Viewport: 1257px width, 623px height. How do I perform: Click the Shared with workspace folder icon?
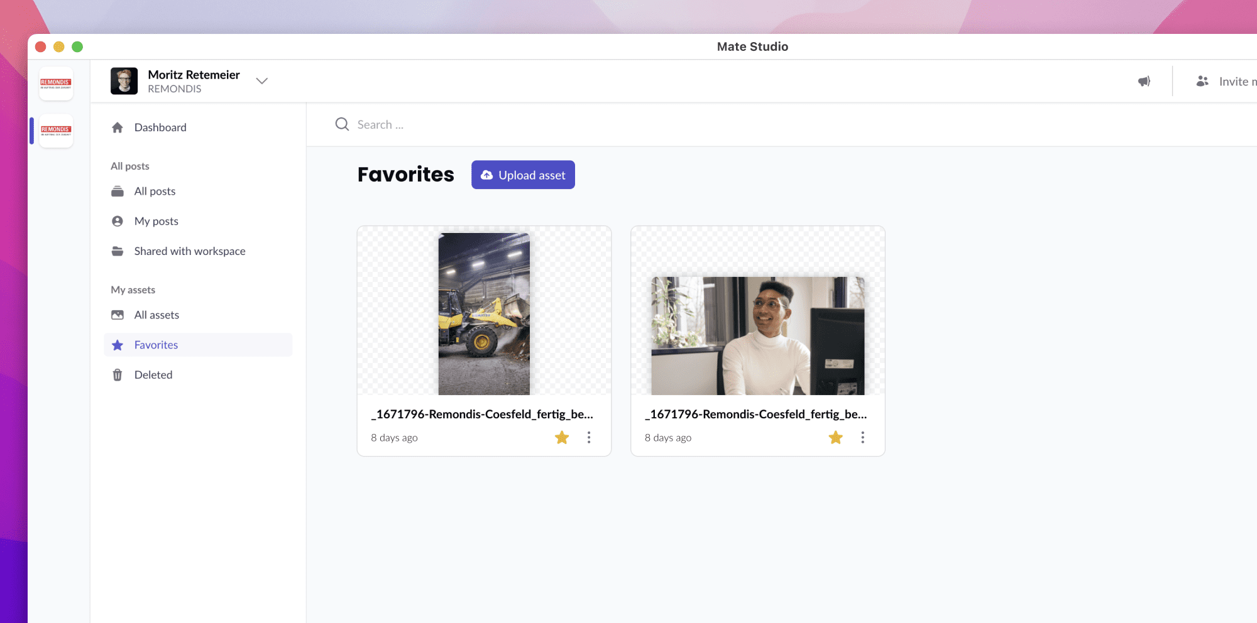click(x=118, y=251)
